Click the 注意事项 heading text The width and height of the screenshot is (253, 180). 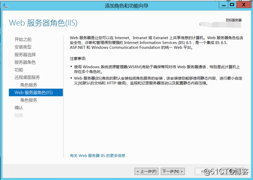pos(78,58)
